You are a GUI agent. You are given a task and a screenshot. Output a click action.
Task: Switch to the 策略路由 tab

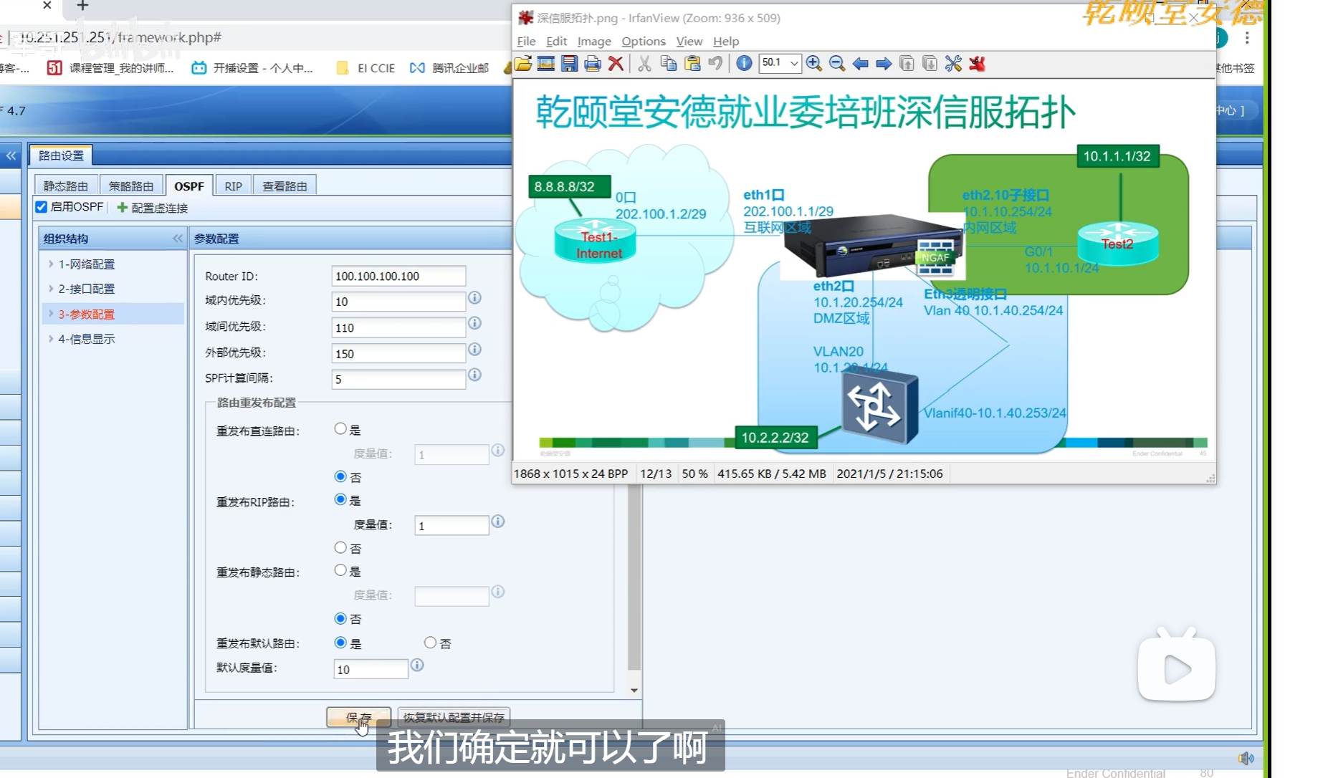(x=131, y=186)
